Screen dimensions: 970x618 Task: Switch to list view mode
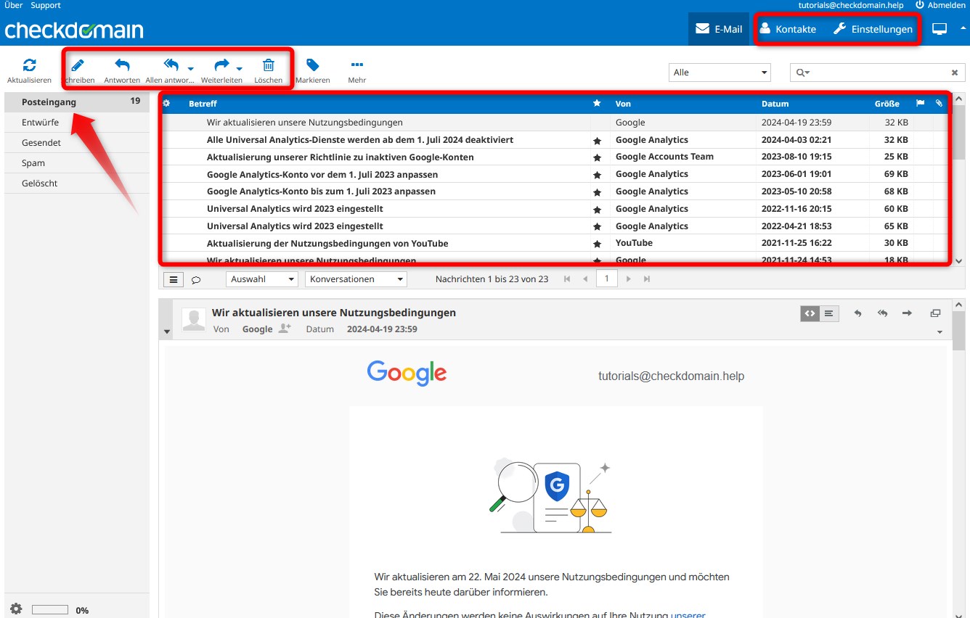tap(174, 279)
